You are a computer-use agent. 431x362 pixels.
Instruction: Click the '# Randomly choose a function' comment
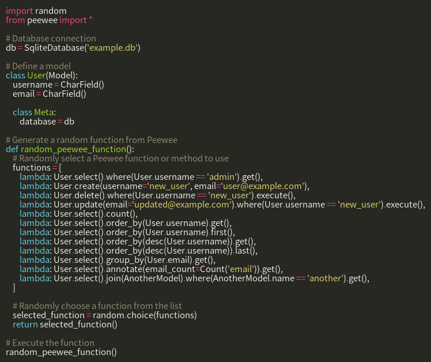coord(97,306)
